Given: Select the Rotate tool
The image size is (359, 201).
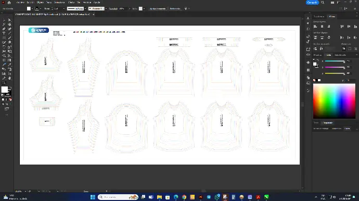Looking at the screenshot, I should coord(4,47).
